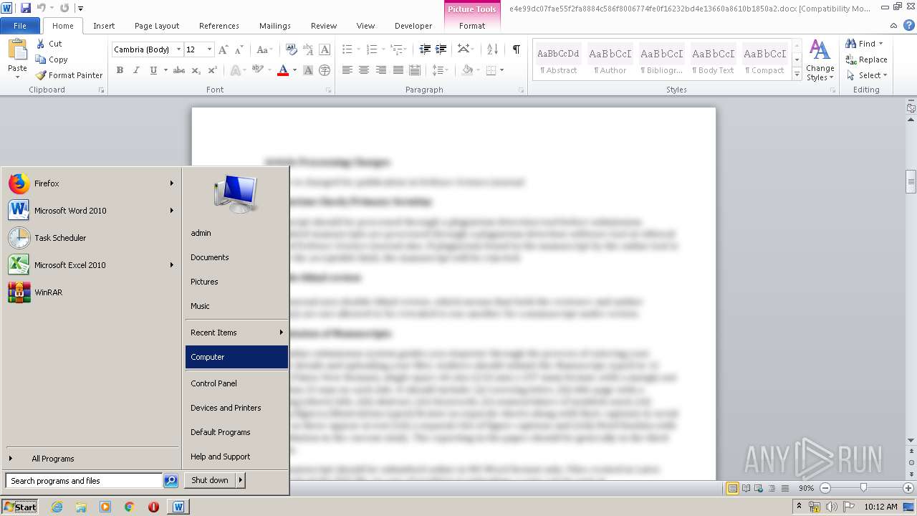This screenshot has height=516, width=917.
Task: Open Opera from the taskbar
Action: [x=153, y=507]
